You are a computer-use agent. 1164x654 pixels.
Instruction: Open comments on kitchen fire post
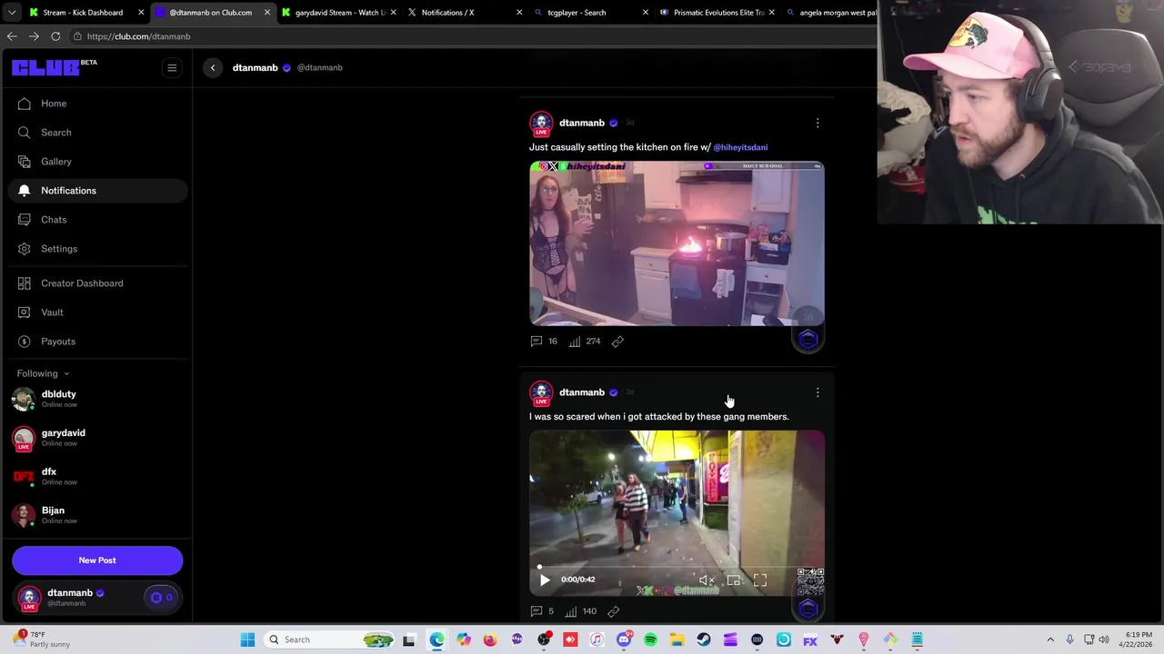[x=544, y=342]
